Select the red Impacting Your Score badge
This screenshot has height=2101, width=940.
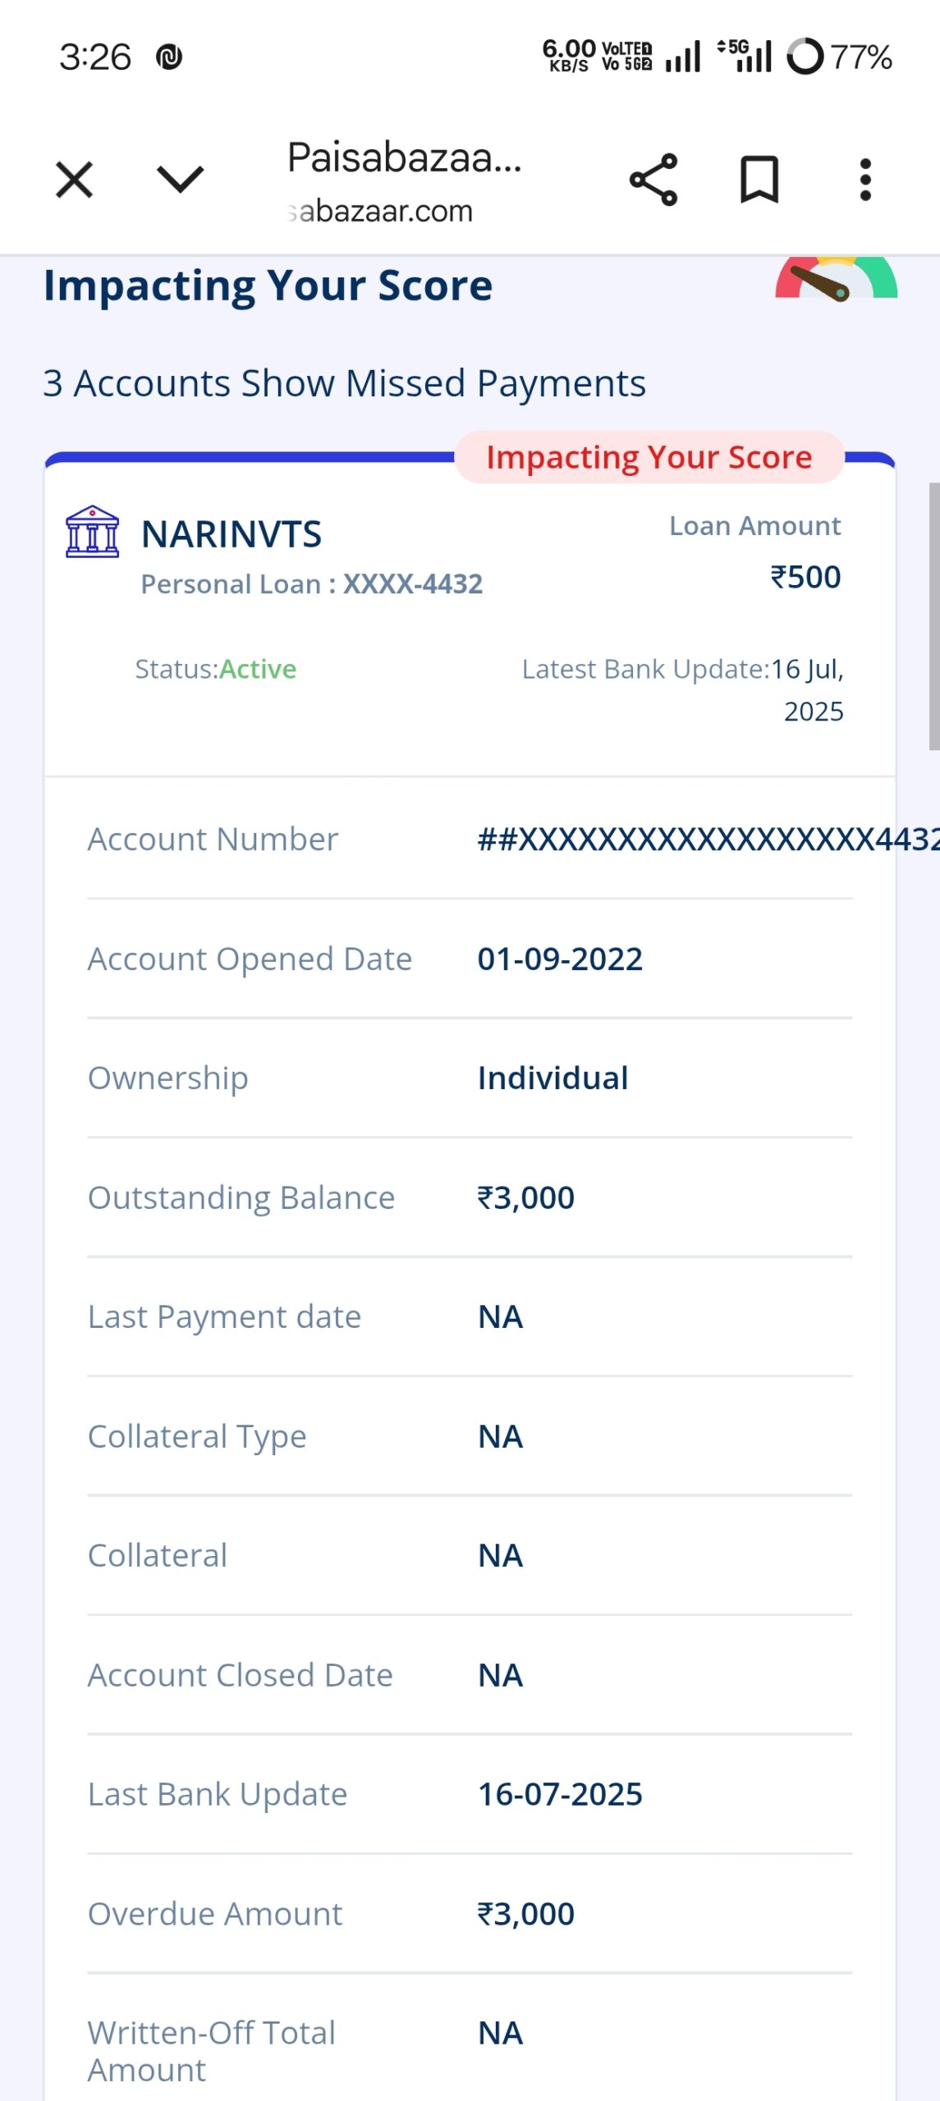pyautogui.click(x=649, y=457)
